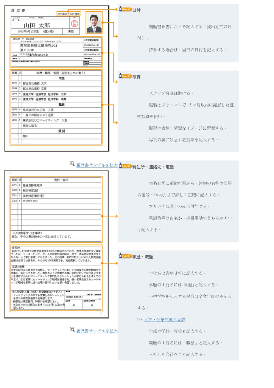The image size is (274, 388).
Task: Open the 履歴書サンプルを拡大 link under the first page
Action: (x=97, y=165)
